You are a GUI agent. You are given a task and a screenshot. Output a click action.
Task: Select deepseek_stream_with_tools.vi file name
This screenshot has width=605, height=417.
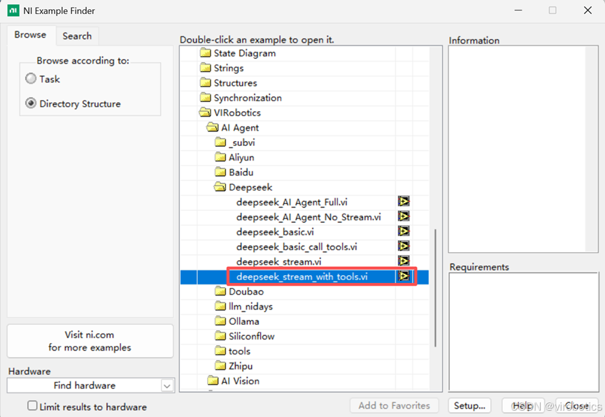click(x=301, y=277)
